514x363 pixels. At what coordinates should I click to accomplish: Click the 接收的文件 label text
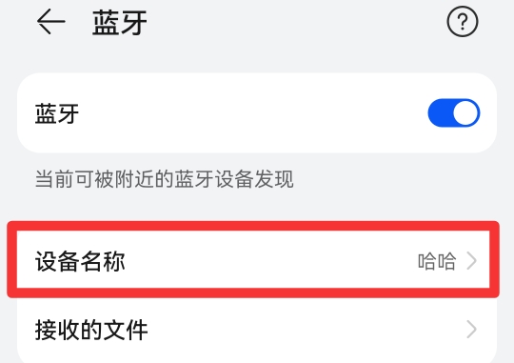click(91, 330)
